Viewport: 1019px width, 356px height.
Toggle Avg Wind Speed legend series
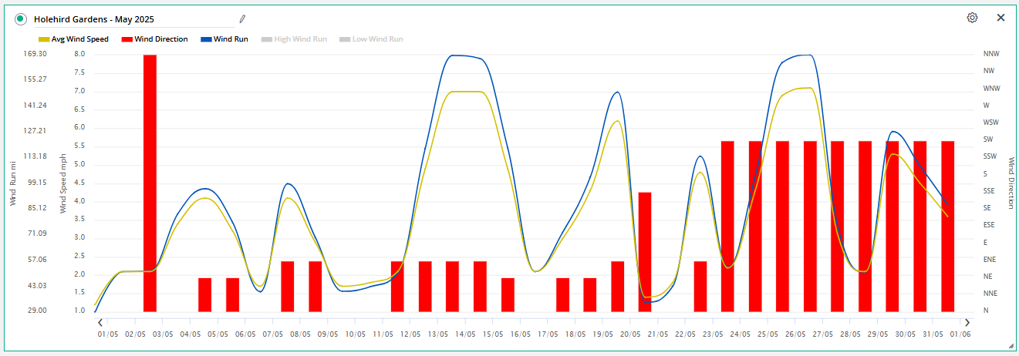tap(73, 39)
